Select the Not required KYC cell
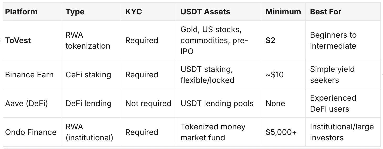Screen dimensions: 383x149 (148, 104)
